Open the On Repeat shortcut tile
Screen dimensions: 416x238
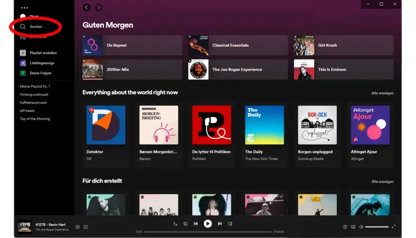(x=132, y=45)
